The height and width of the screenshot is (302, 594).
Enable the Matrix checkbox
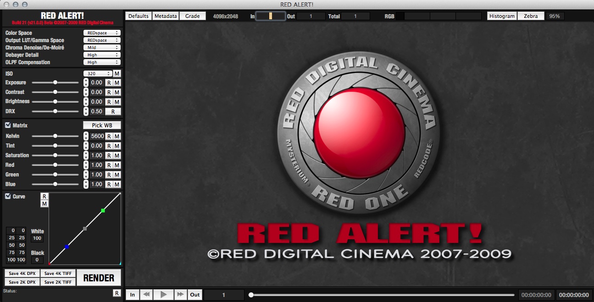[x=8, y=125]
